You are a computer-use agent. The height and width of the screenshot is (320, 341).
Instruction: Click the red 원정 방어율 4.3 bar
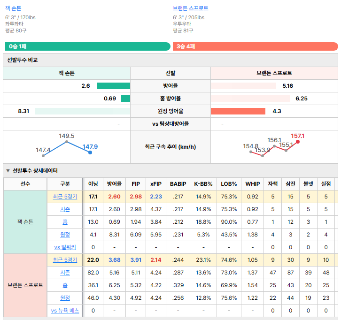[238, 111]
